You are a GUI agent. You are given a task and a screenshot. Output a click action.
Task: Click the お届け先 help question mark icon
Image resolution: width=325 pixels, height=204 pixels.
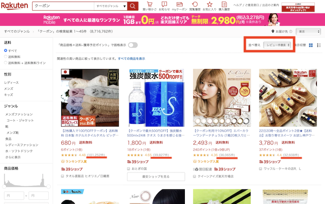(290, 31)
